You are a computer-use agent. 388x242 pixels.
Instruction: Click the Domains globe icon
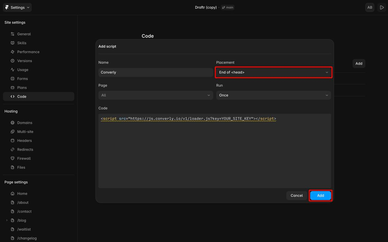[x=12, y=123]
